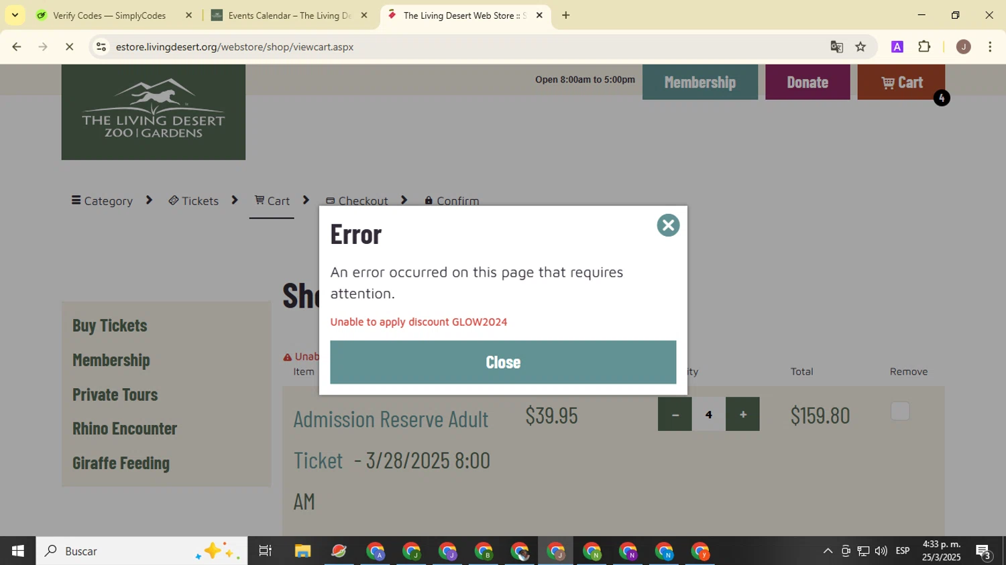Viewport: 1006px width, 565px height.
Task: View site information icon in address bar
Action: click(x=101, y=47)
